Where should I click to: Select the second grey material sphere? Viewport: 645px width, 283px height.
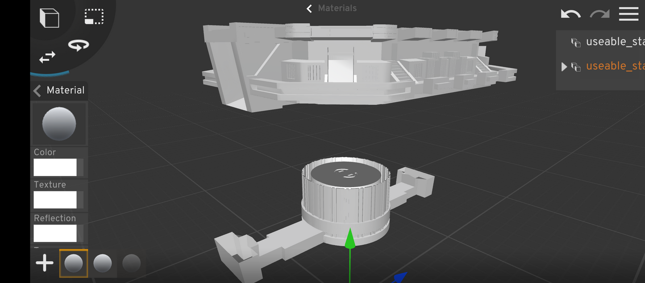tap(102, 263)
